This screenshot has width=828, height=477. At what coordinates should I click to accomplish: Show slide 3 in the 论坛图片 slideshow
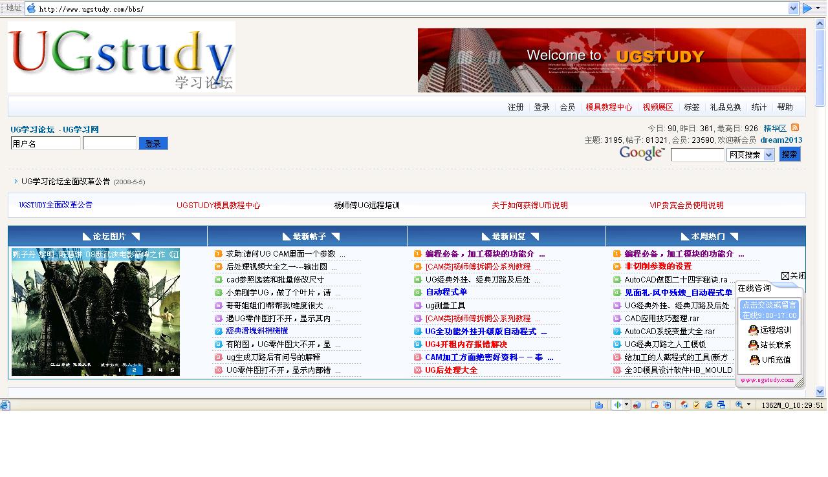tap(149, 370)
